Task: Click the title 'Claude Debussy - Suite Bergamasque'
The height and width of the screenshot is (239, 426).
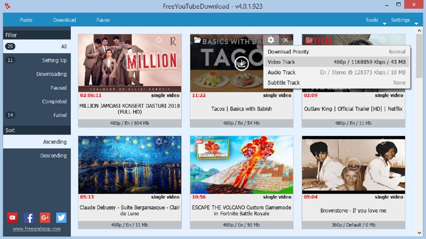Action: click(x=130, y=210)
